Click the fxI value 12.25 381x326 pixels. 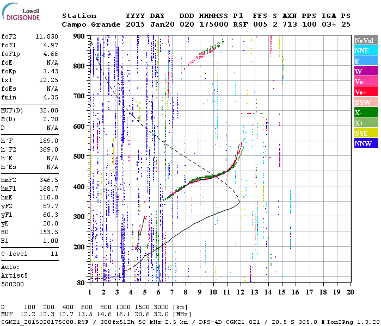tap(48, 80)
